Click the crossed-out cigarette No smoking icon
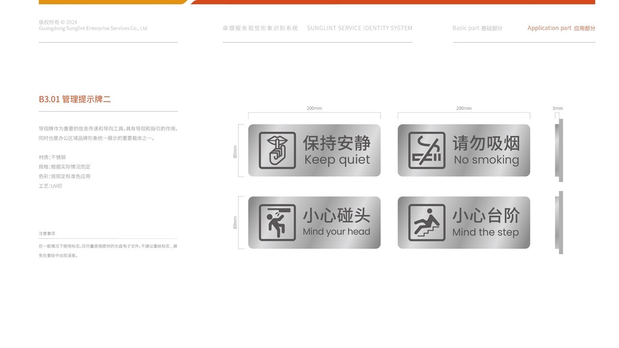Image resolution: width=619 pixels, height=348 pixels. pos(427,149)
